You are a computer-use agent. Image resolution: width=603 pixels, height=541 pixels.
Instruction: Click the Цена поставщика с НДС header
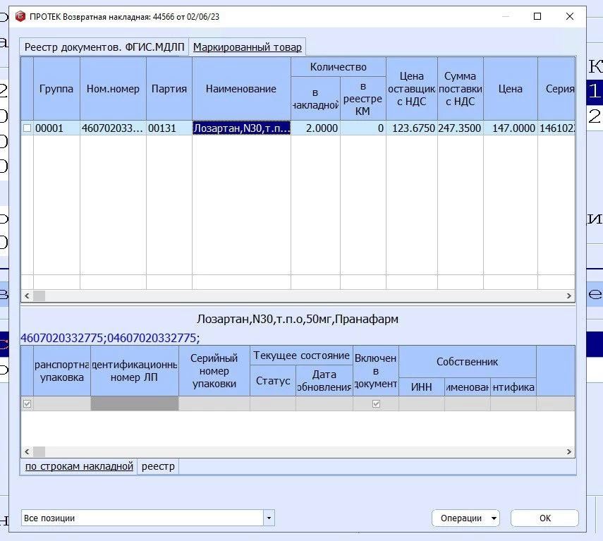pos(411,89)
